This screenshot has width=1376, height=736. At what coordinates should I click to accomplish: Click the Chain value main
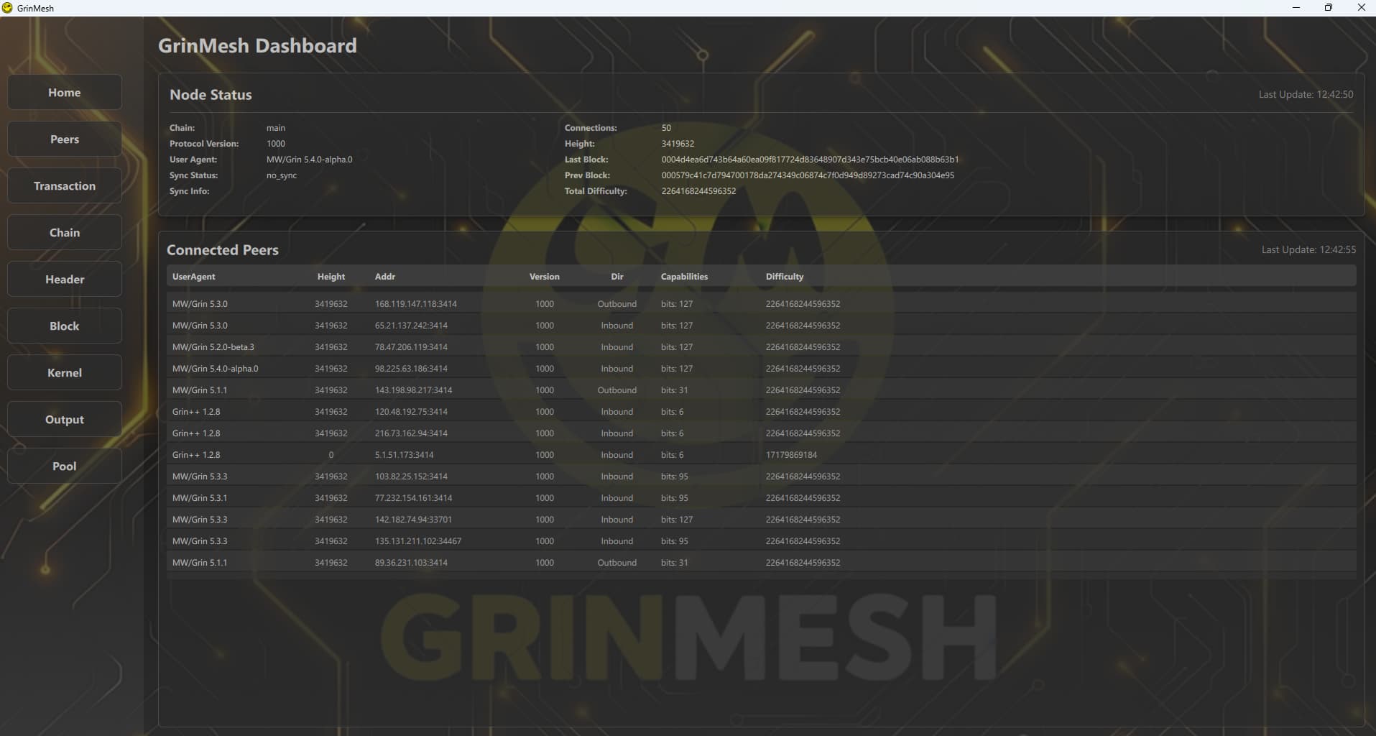click(276, 128)
